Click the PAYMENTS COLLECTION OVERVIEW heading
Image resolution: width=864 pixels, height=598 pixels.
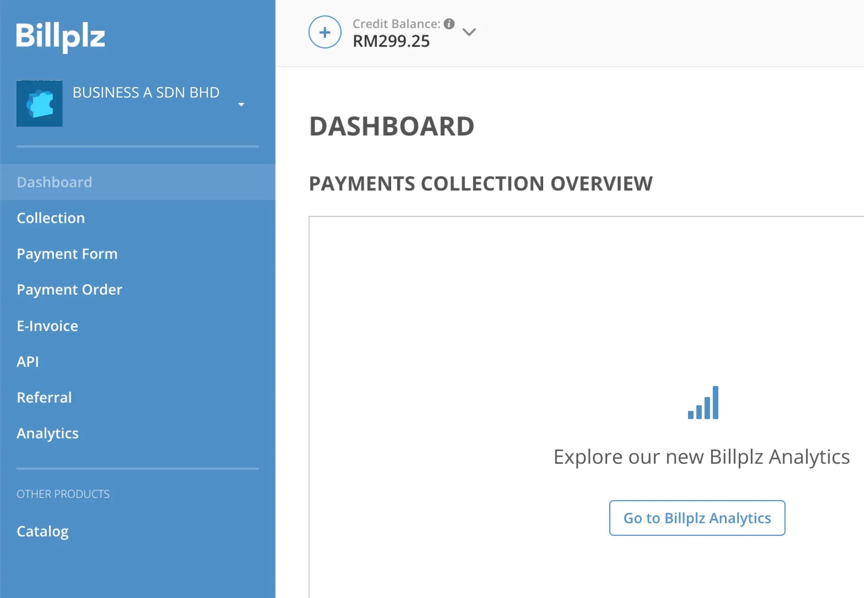[x=481, y=183]
